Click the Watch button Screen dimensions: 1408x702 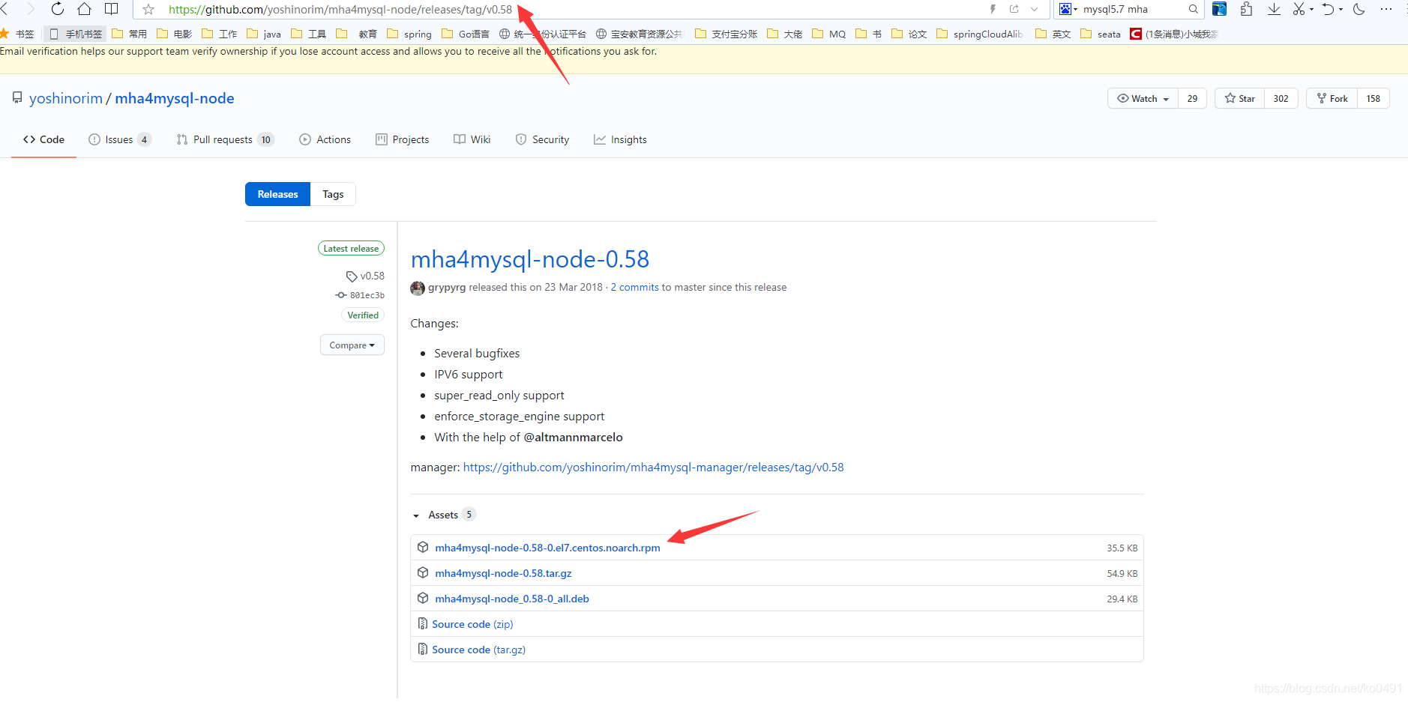[1143, 98]
